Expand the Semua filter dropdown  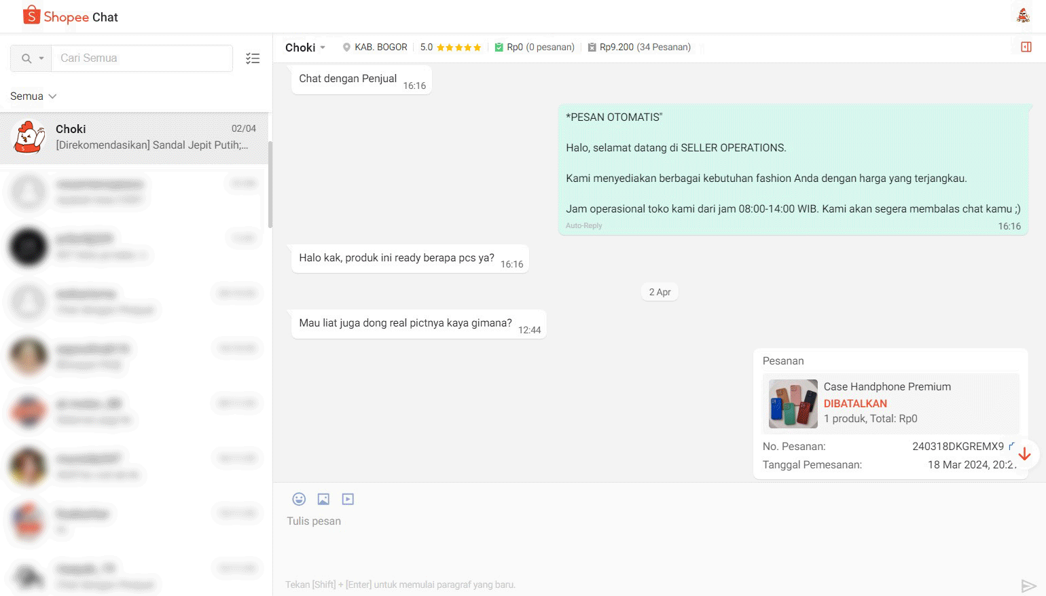coord(33,96)
